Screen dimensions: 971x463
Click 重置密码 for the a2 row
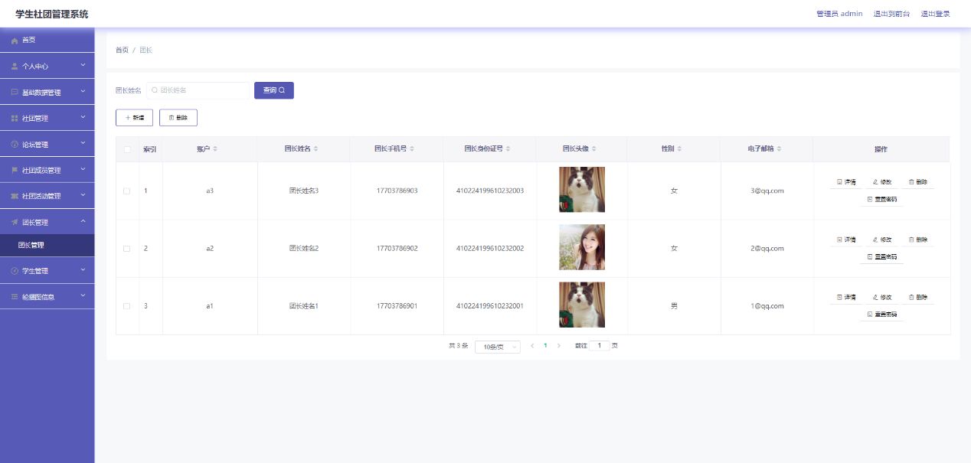pyautogui.click(x=882, y=257)
